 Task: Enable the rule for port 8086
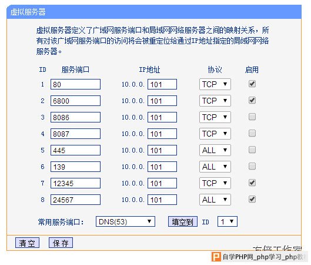(x=252, y=117)
